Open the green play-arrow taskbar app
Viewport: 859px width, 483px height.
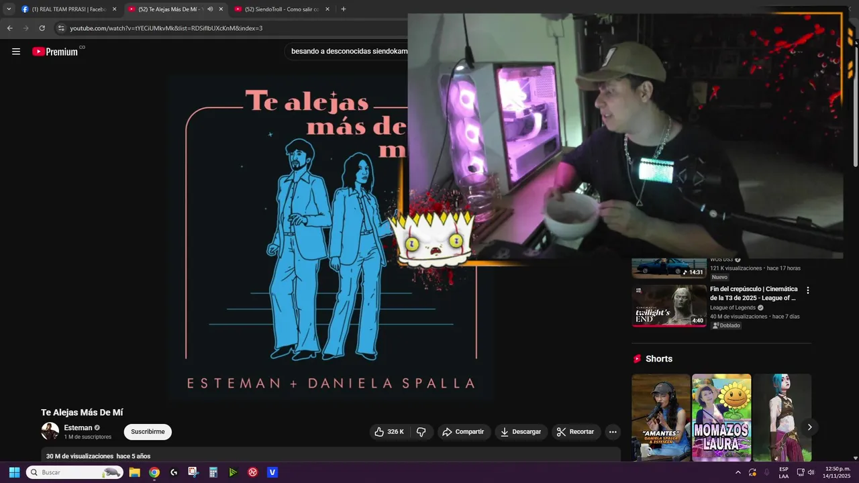coord(233,472)
